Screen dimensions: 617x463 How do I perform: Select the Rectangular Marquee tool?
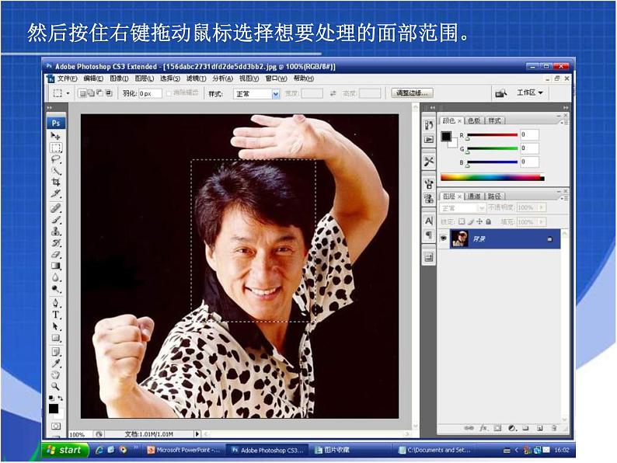(56, 147)
